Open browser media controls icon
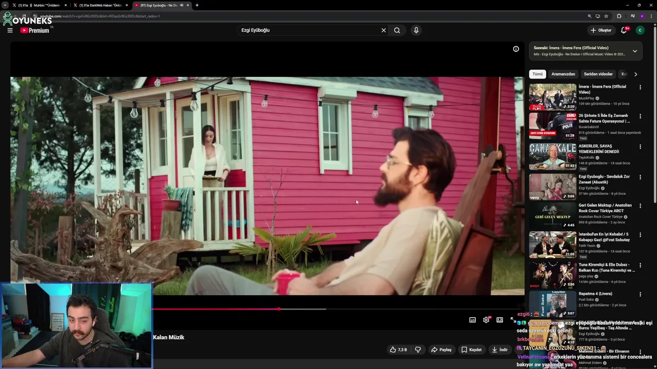Viewport: 657px width, 369px height. tap(632, 16)
